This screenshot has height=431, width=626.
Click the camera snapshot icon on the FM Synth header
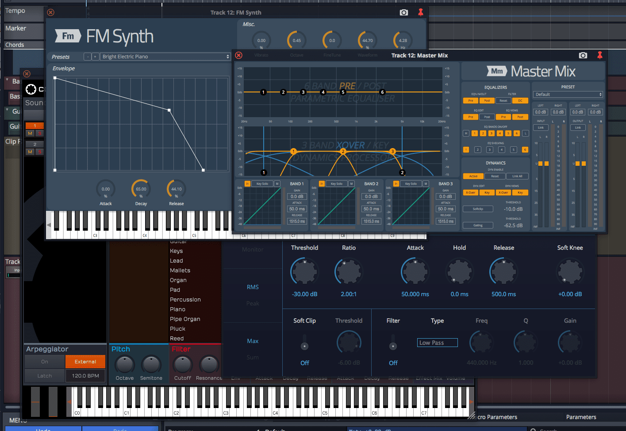[403, 12]
